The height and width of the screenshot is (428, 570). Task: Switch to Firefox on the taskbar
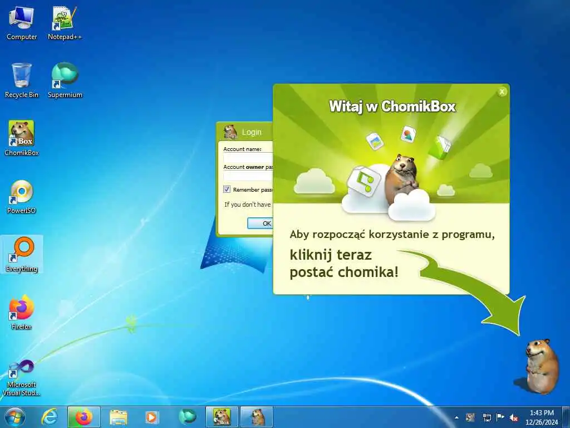83,417
